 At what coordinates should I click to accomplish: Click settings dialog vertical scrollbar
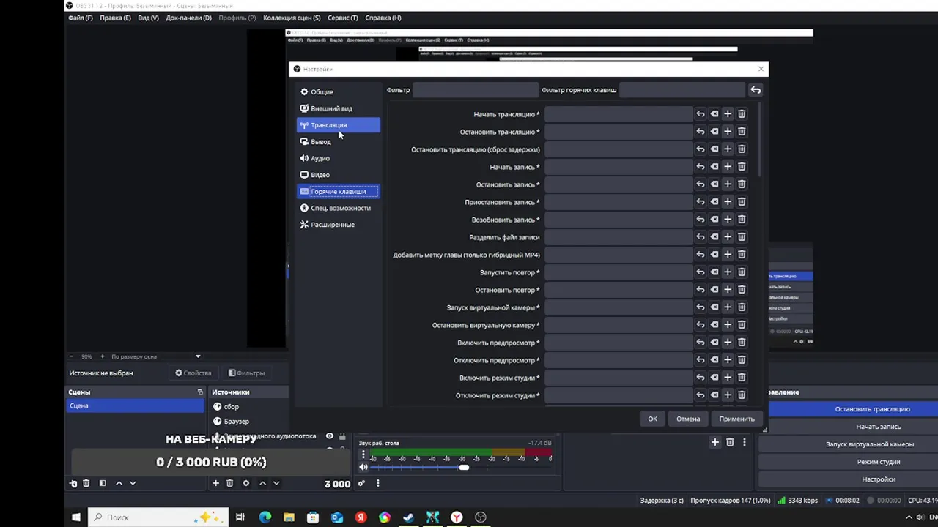click(760, 139)
